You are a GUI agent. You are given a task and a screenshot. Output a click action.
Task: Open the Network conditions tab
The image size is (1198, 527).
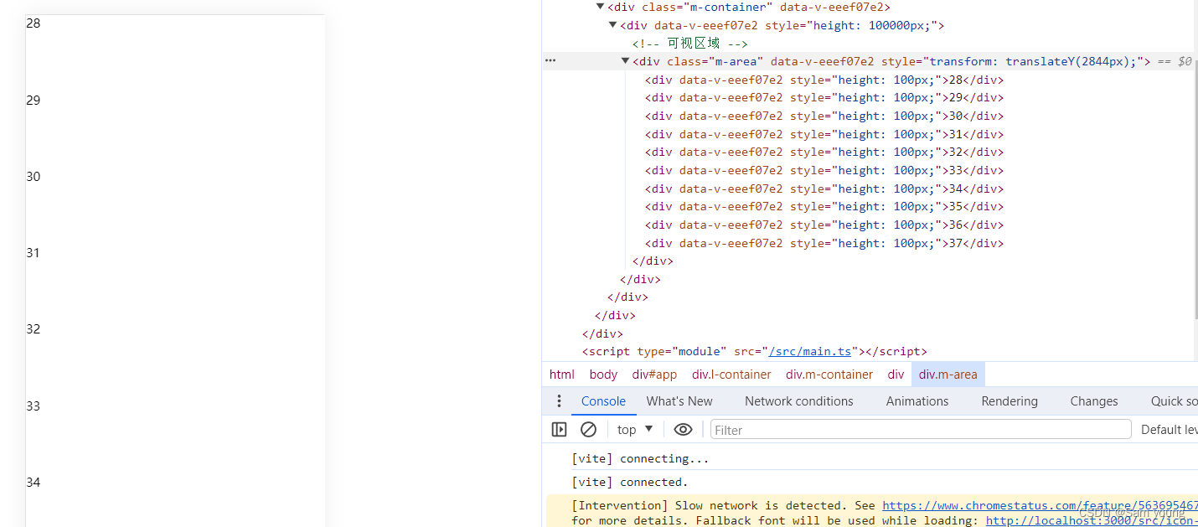[x=799, y=401]
